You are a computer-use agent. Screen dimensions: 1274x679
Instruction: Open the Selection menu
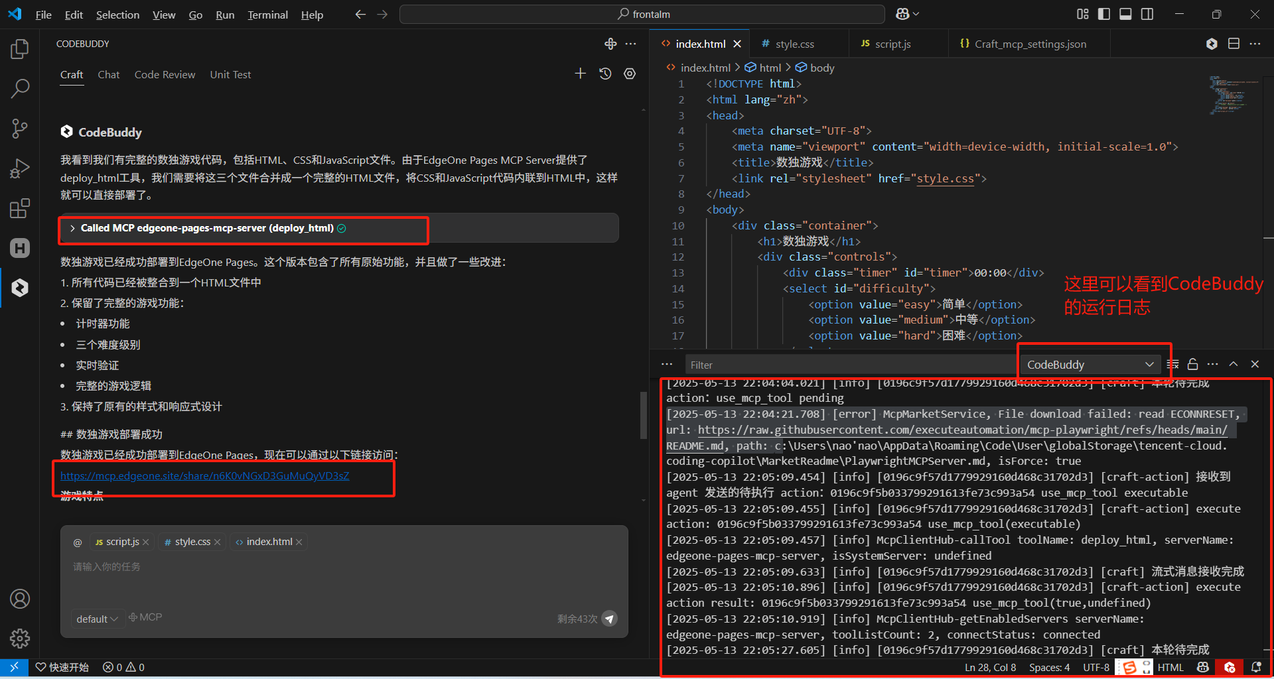tap(117, 15)
